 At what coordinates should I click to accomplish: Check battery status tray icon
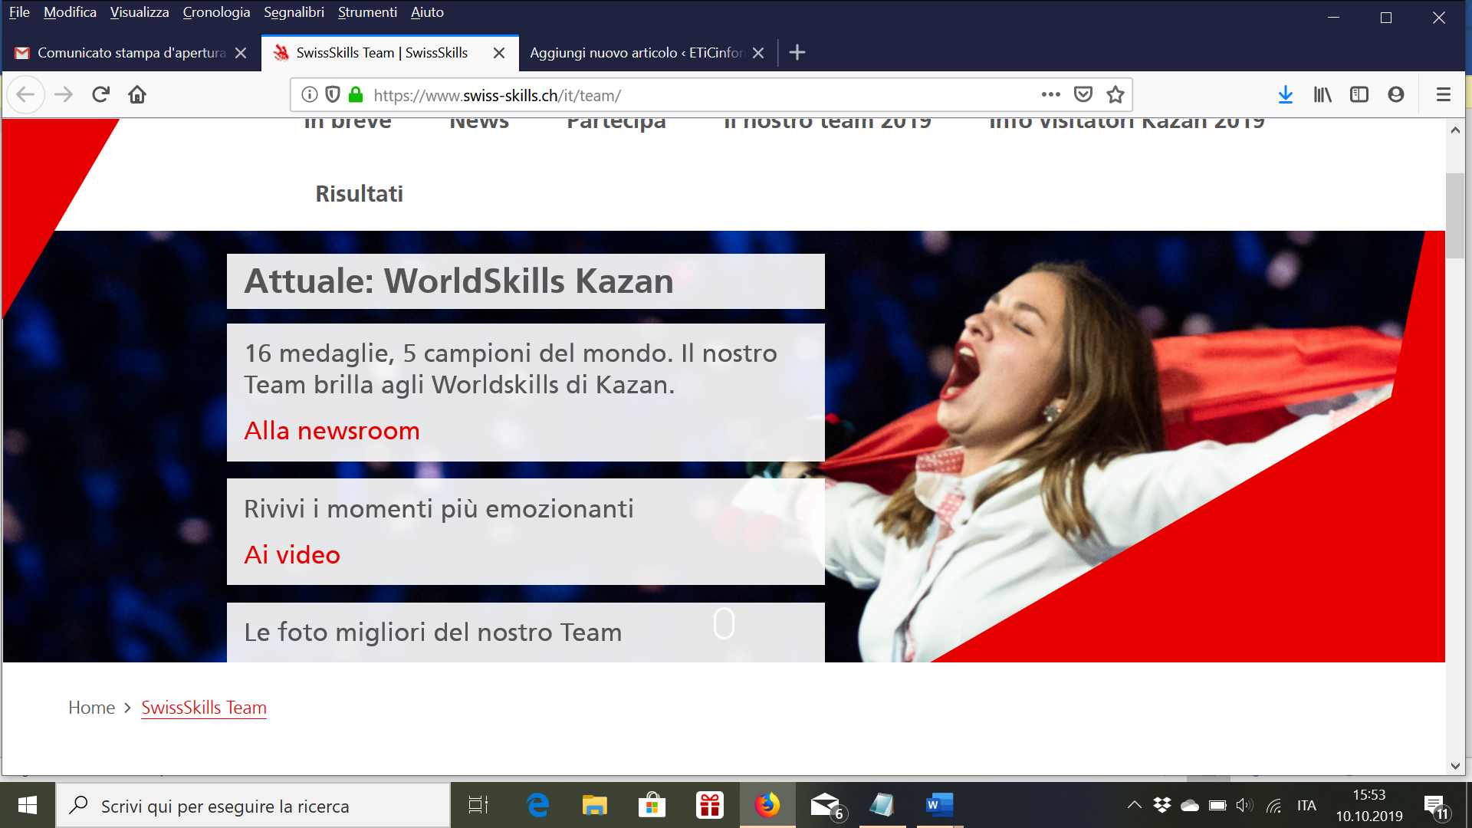[x=1217, y=805]
